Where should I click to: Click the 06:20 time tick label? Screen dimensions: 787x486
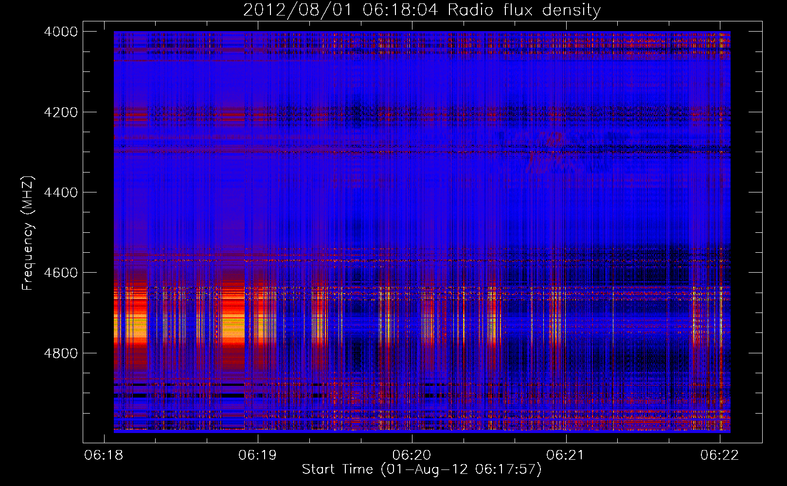411,455
